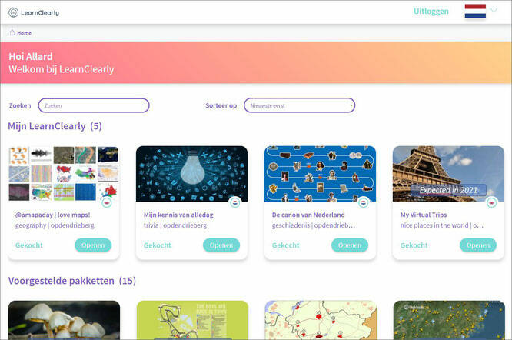Open the Mijn kennis van alledag package

click(x=221, y=245)
